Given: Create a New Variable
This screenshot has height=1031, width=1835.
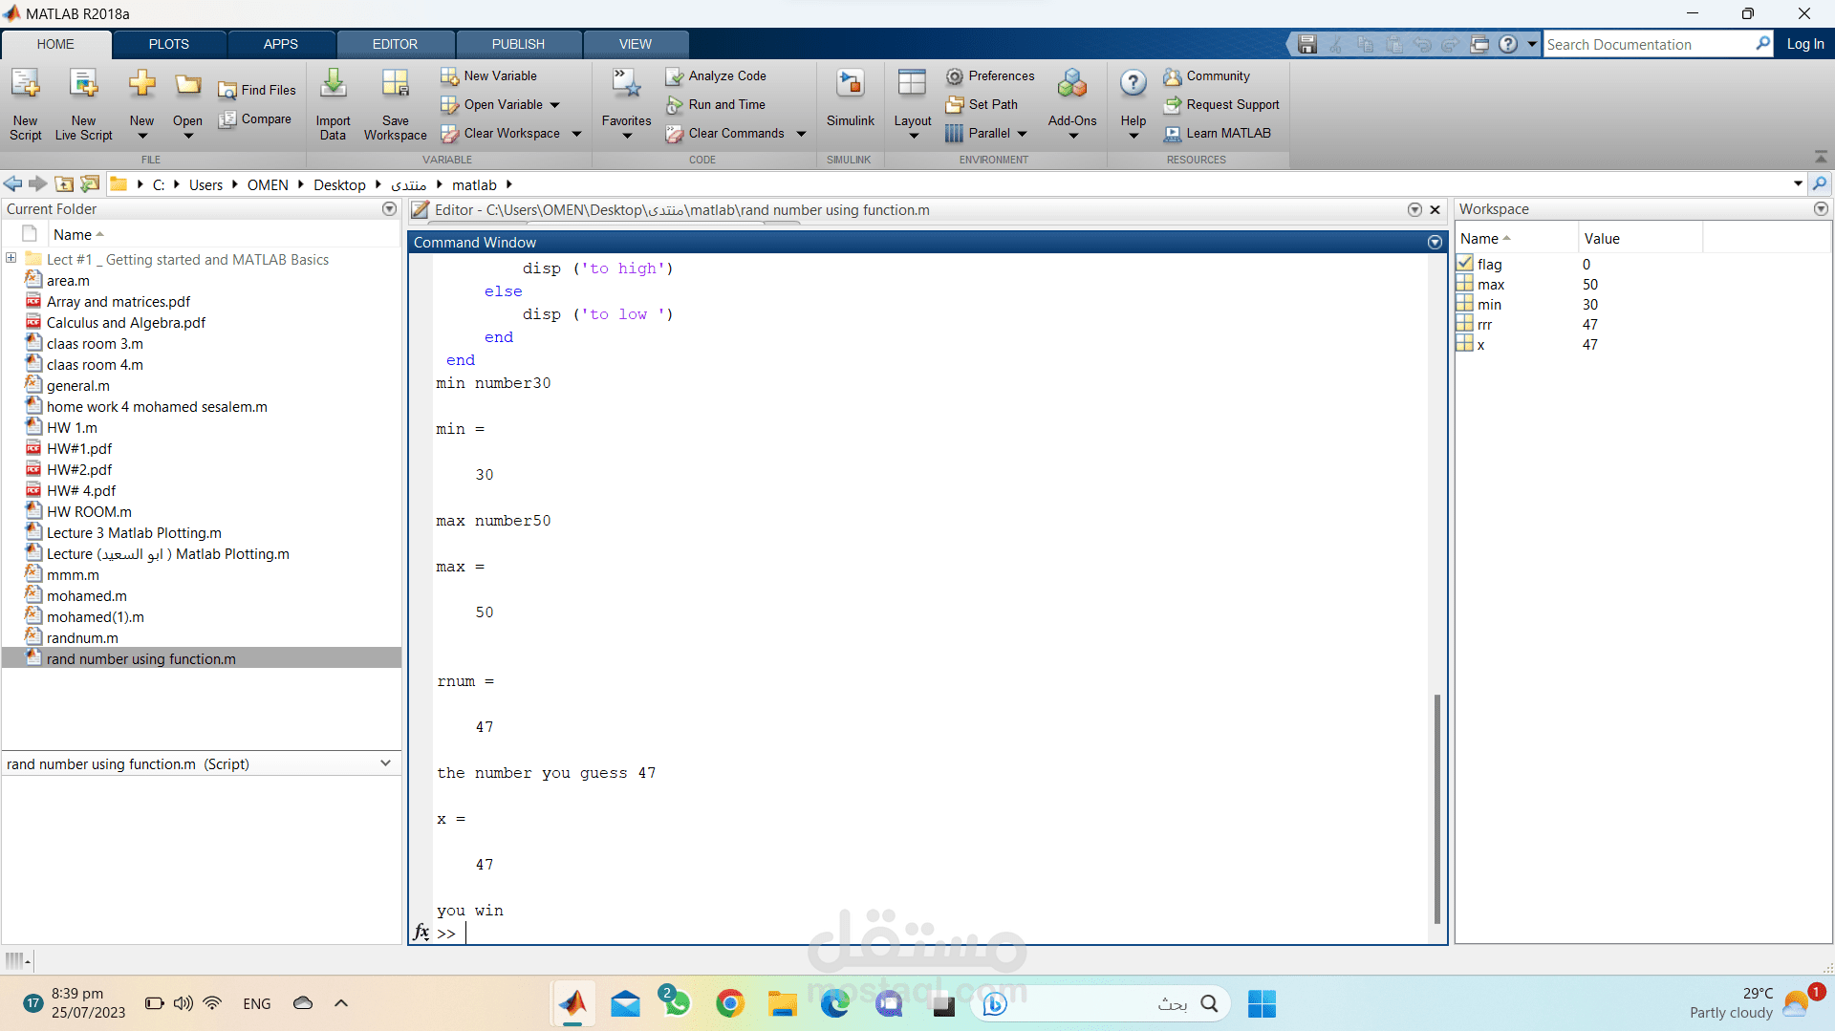Looking at the screenshot, I should pyautogui.click(x=488, y=75).
